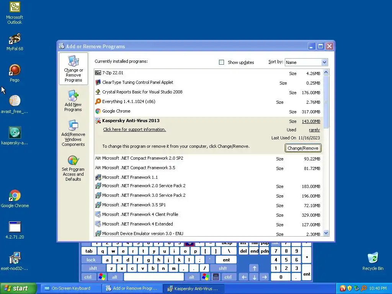Select Microsoft Device Emulator version 3.0 entry
This screenshot has height=294, width=392.
click(x=209, y=234)
